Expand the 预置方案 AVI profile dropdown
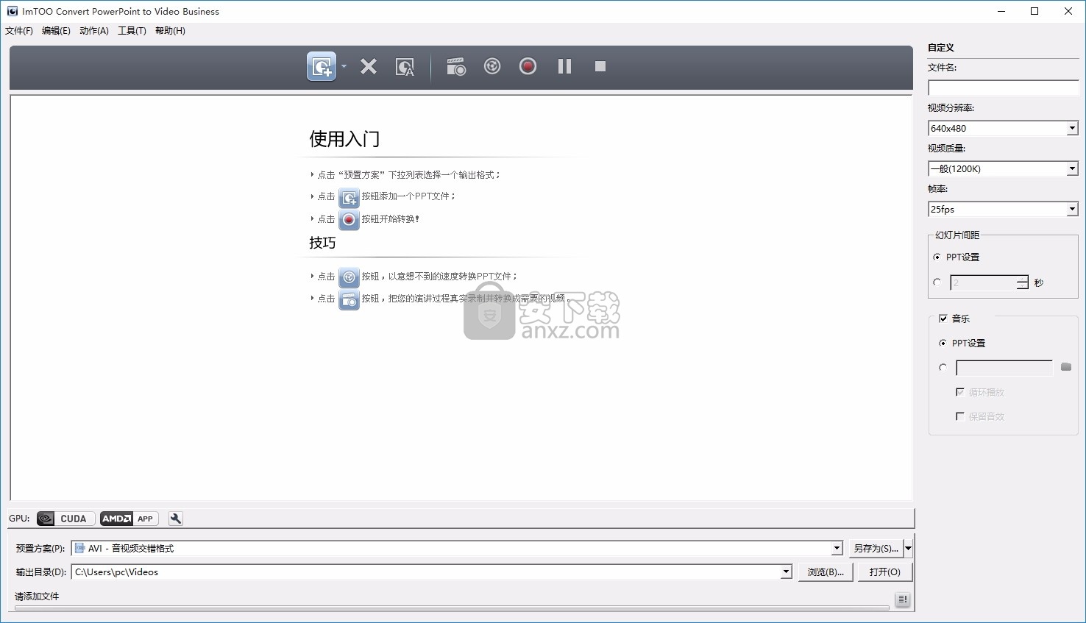Screen dimensions: 1086x623 [837, 549]
